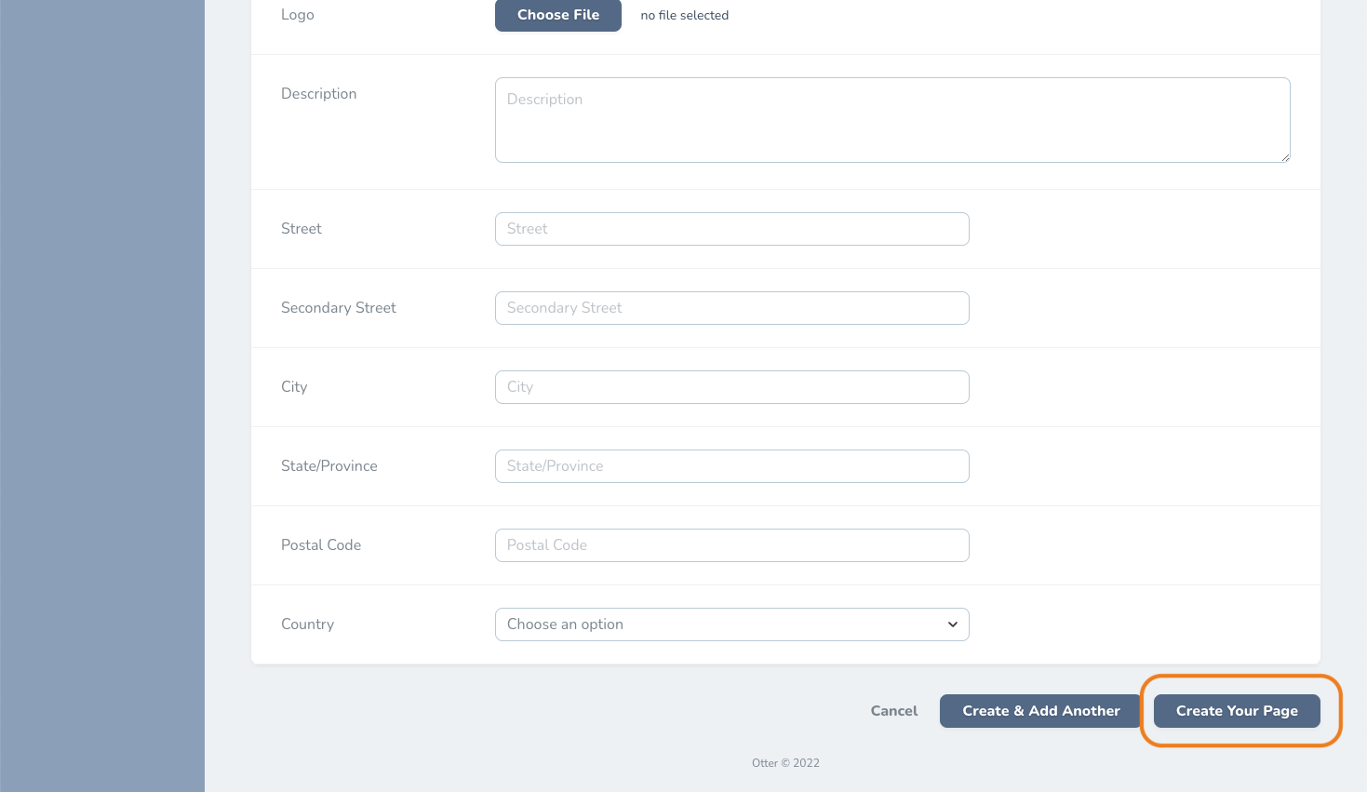The width and height of the screenshot is (1367, 792).
Task: Open the Country dropdown
Action: pos(731,624)
